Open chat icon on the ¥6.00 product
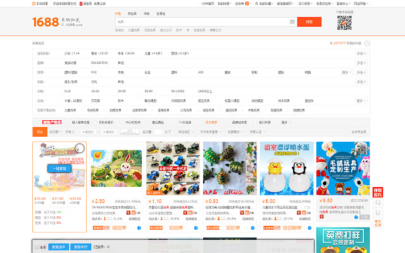Viewport: 405px width, 253px height. 309,228
